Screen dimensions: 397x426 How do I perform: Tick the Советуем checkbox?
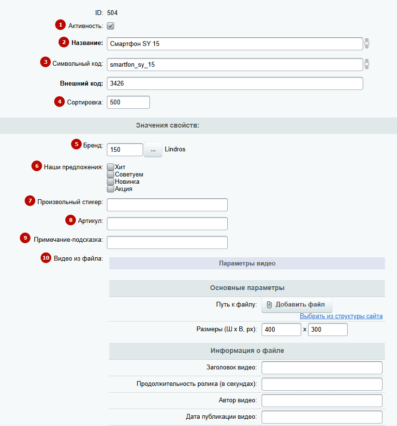pos(110,174)
